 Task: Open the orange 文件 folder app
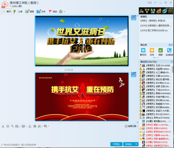pyautogui.click(x=152, y=52)
